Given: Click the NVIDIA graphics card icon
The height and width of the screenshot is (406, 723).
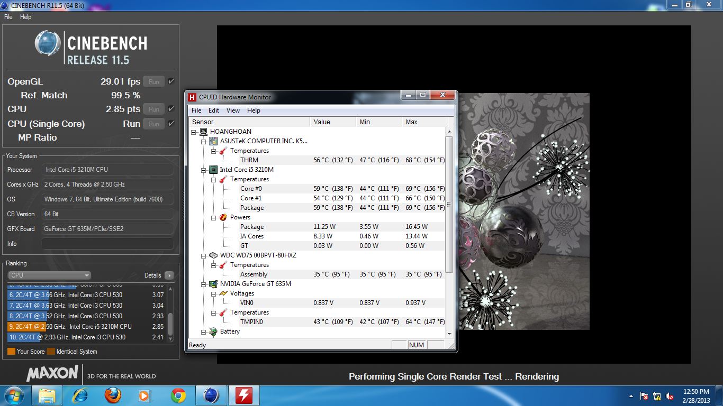Looking at the screenshot, I should [213, 284].
